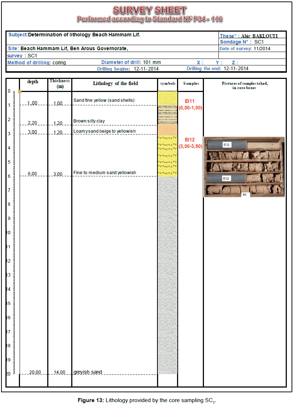Click the SURVEY SHEET title

coord(149,10)
